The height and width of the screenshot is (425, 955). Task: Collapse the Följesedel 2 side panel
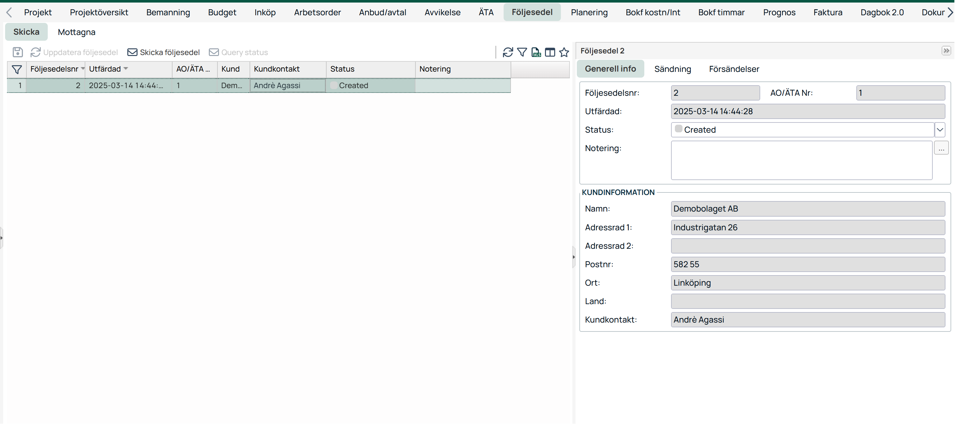click(x=946, y=51)
